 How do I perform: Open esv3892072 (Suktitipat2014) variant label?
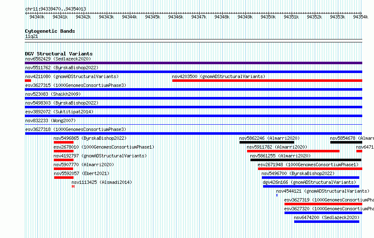[x=59, y=112]
